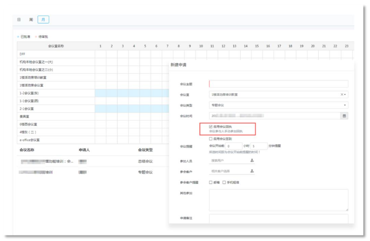Open the 会议室 dropdown arrow
The height and width of the screenshot is (241, 370).
(345, 94)
